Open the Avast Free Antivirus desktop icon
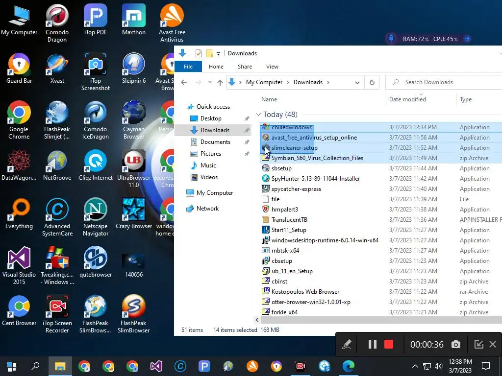The width and height of the screenshot is (502, 376). (172, 23)
